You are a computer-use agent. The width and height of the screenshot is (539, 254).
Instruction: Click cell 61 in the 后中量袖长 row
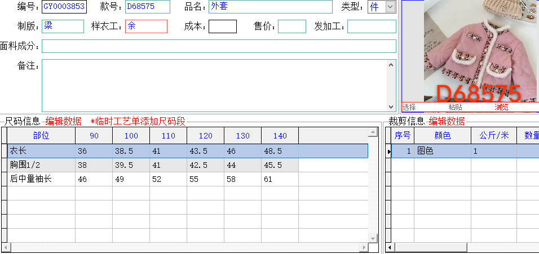280,179
